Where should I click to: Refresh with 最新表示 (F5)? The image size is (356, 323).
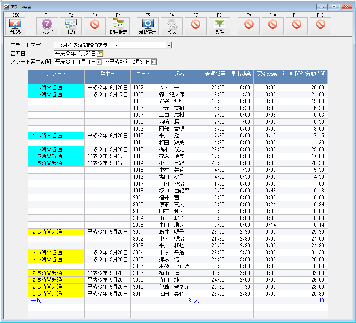(148, 26)
